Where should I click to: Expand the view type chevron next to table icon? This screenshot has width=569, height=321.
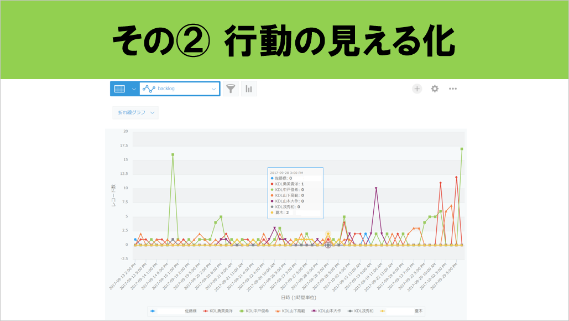point(134,89)
